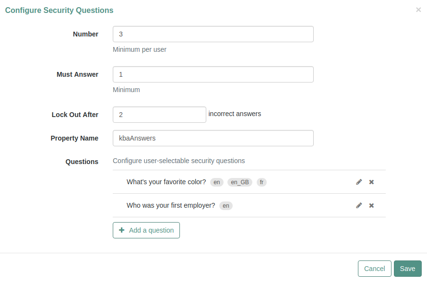Remove the first employer question

click(371, 205)
